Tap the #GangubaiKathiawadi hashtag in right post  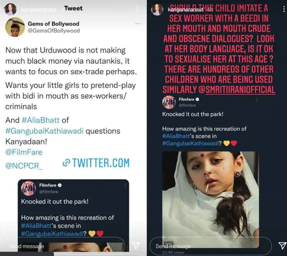(x=190, y=143)
